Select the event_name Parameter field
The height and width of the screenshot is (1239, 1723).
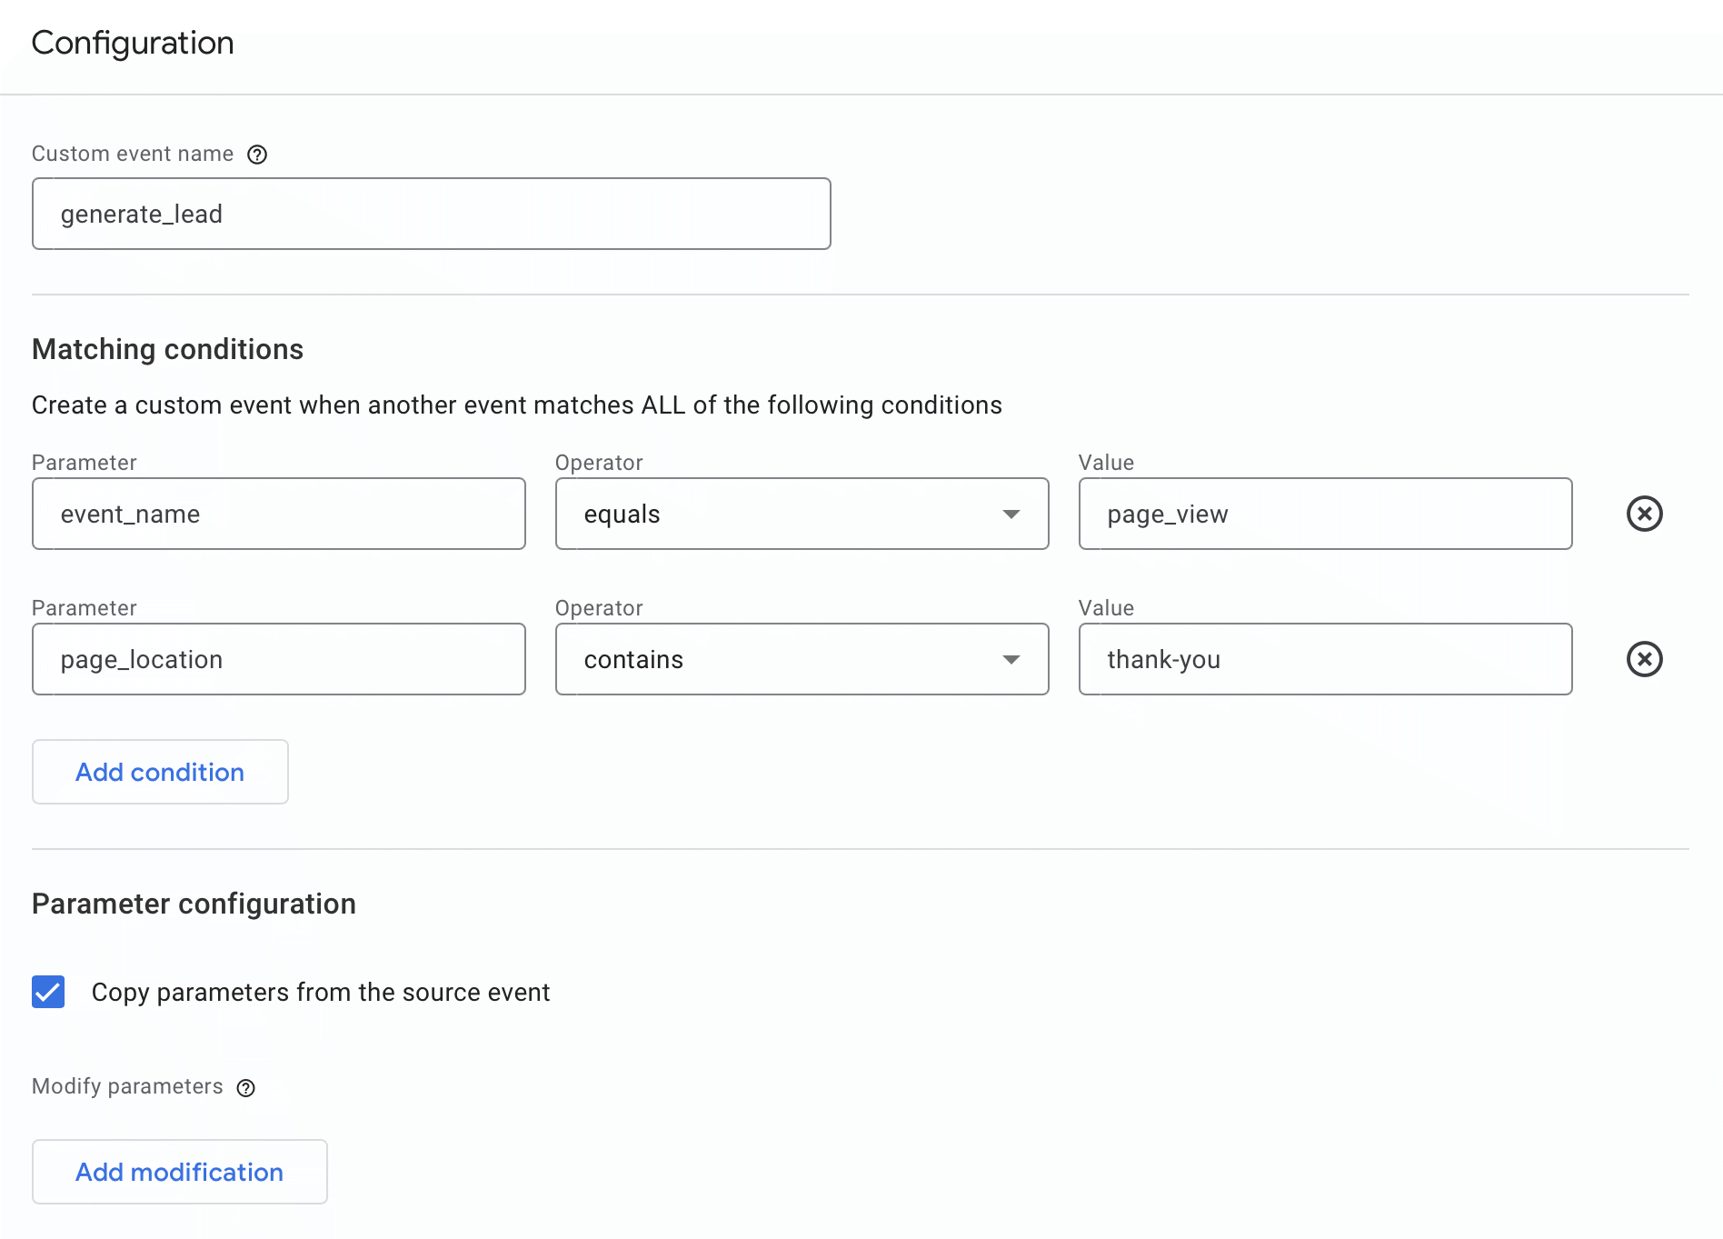279,514
